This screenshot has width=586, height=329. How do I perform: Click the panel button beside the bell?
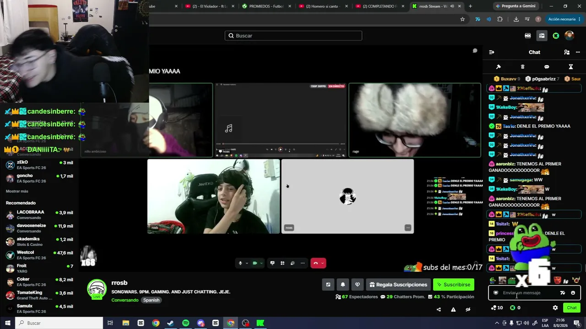coord(328,285)
